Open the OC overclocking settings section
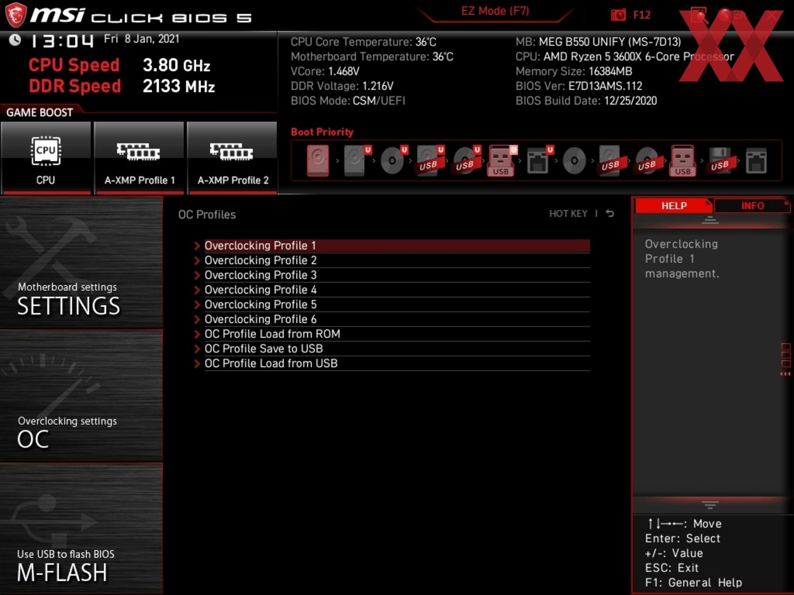This screenshot has width=794, height=595. pos(81,397)
